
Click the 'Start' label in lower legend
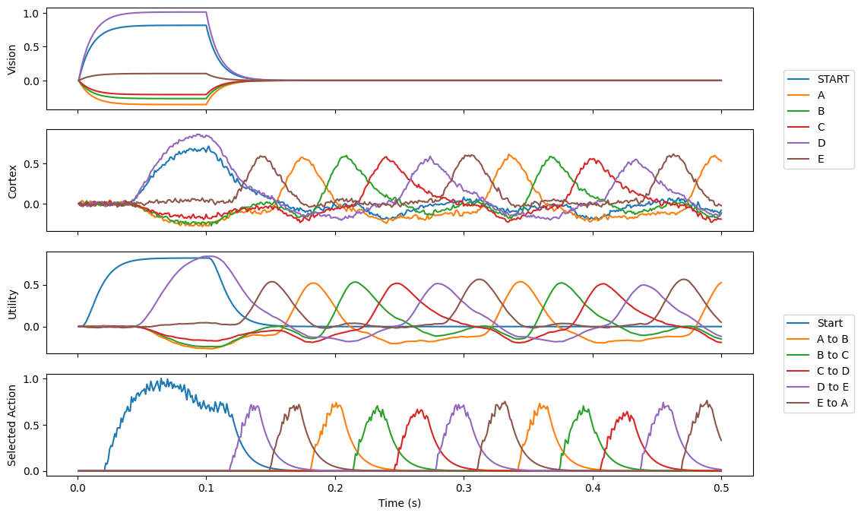[x=830, y=323]
